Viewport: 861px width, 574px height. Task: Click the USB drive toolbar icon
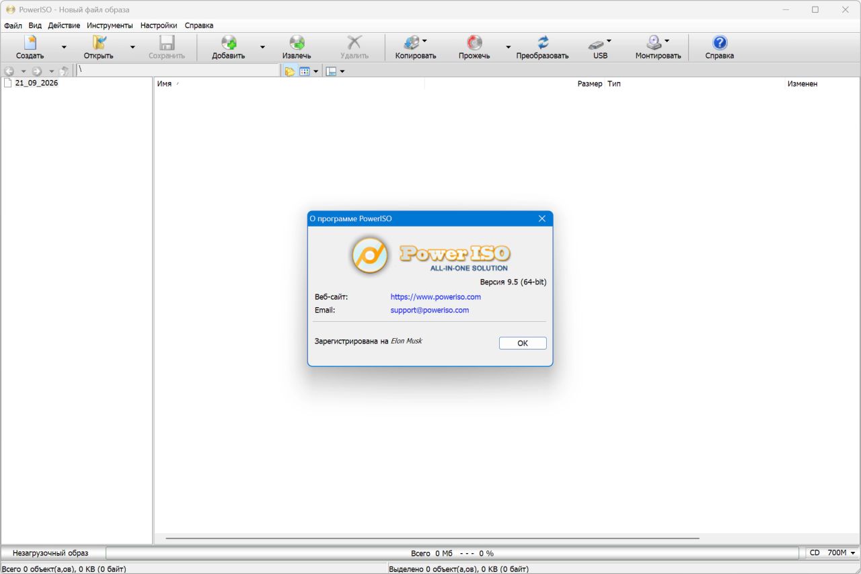[596, 44]
